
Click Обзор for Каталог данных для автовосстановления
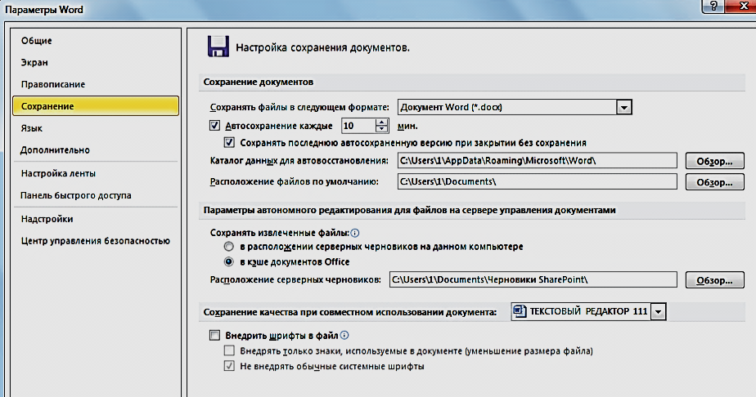point(714,161)
